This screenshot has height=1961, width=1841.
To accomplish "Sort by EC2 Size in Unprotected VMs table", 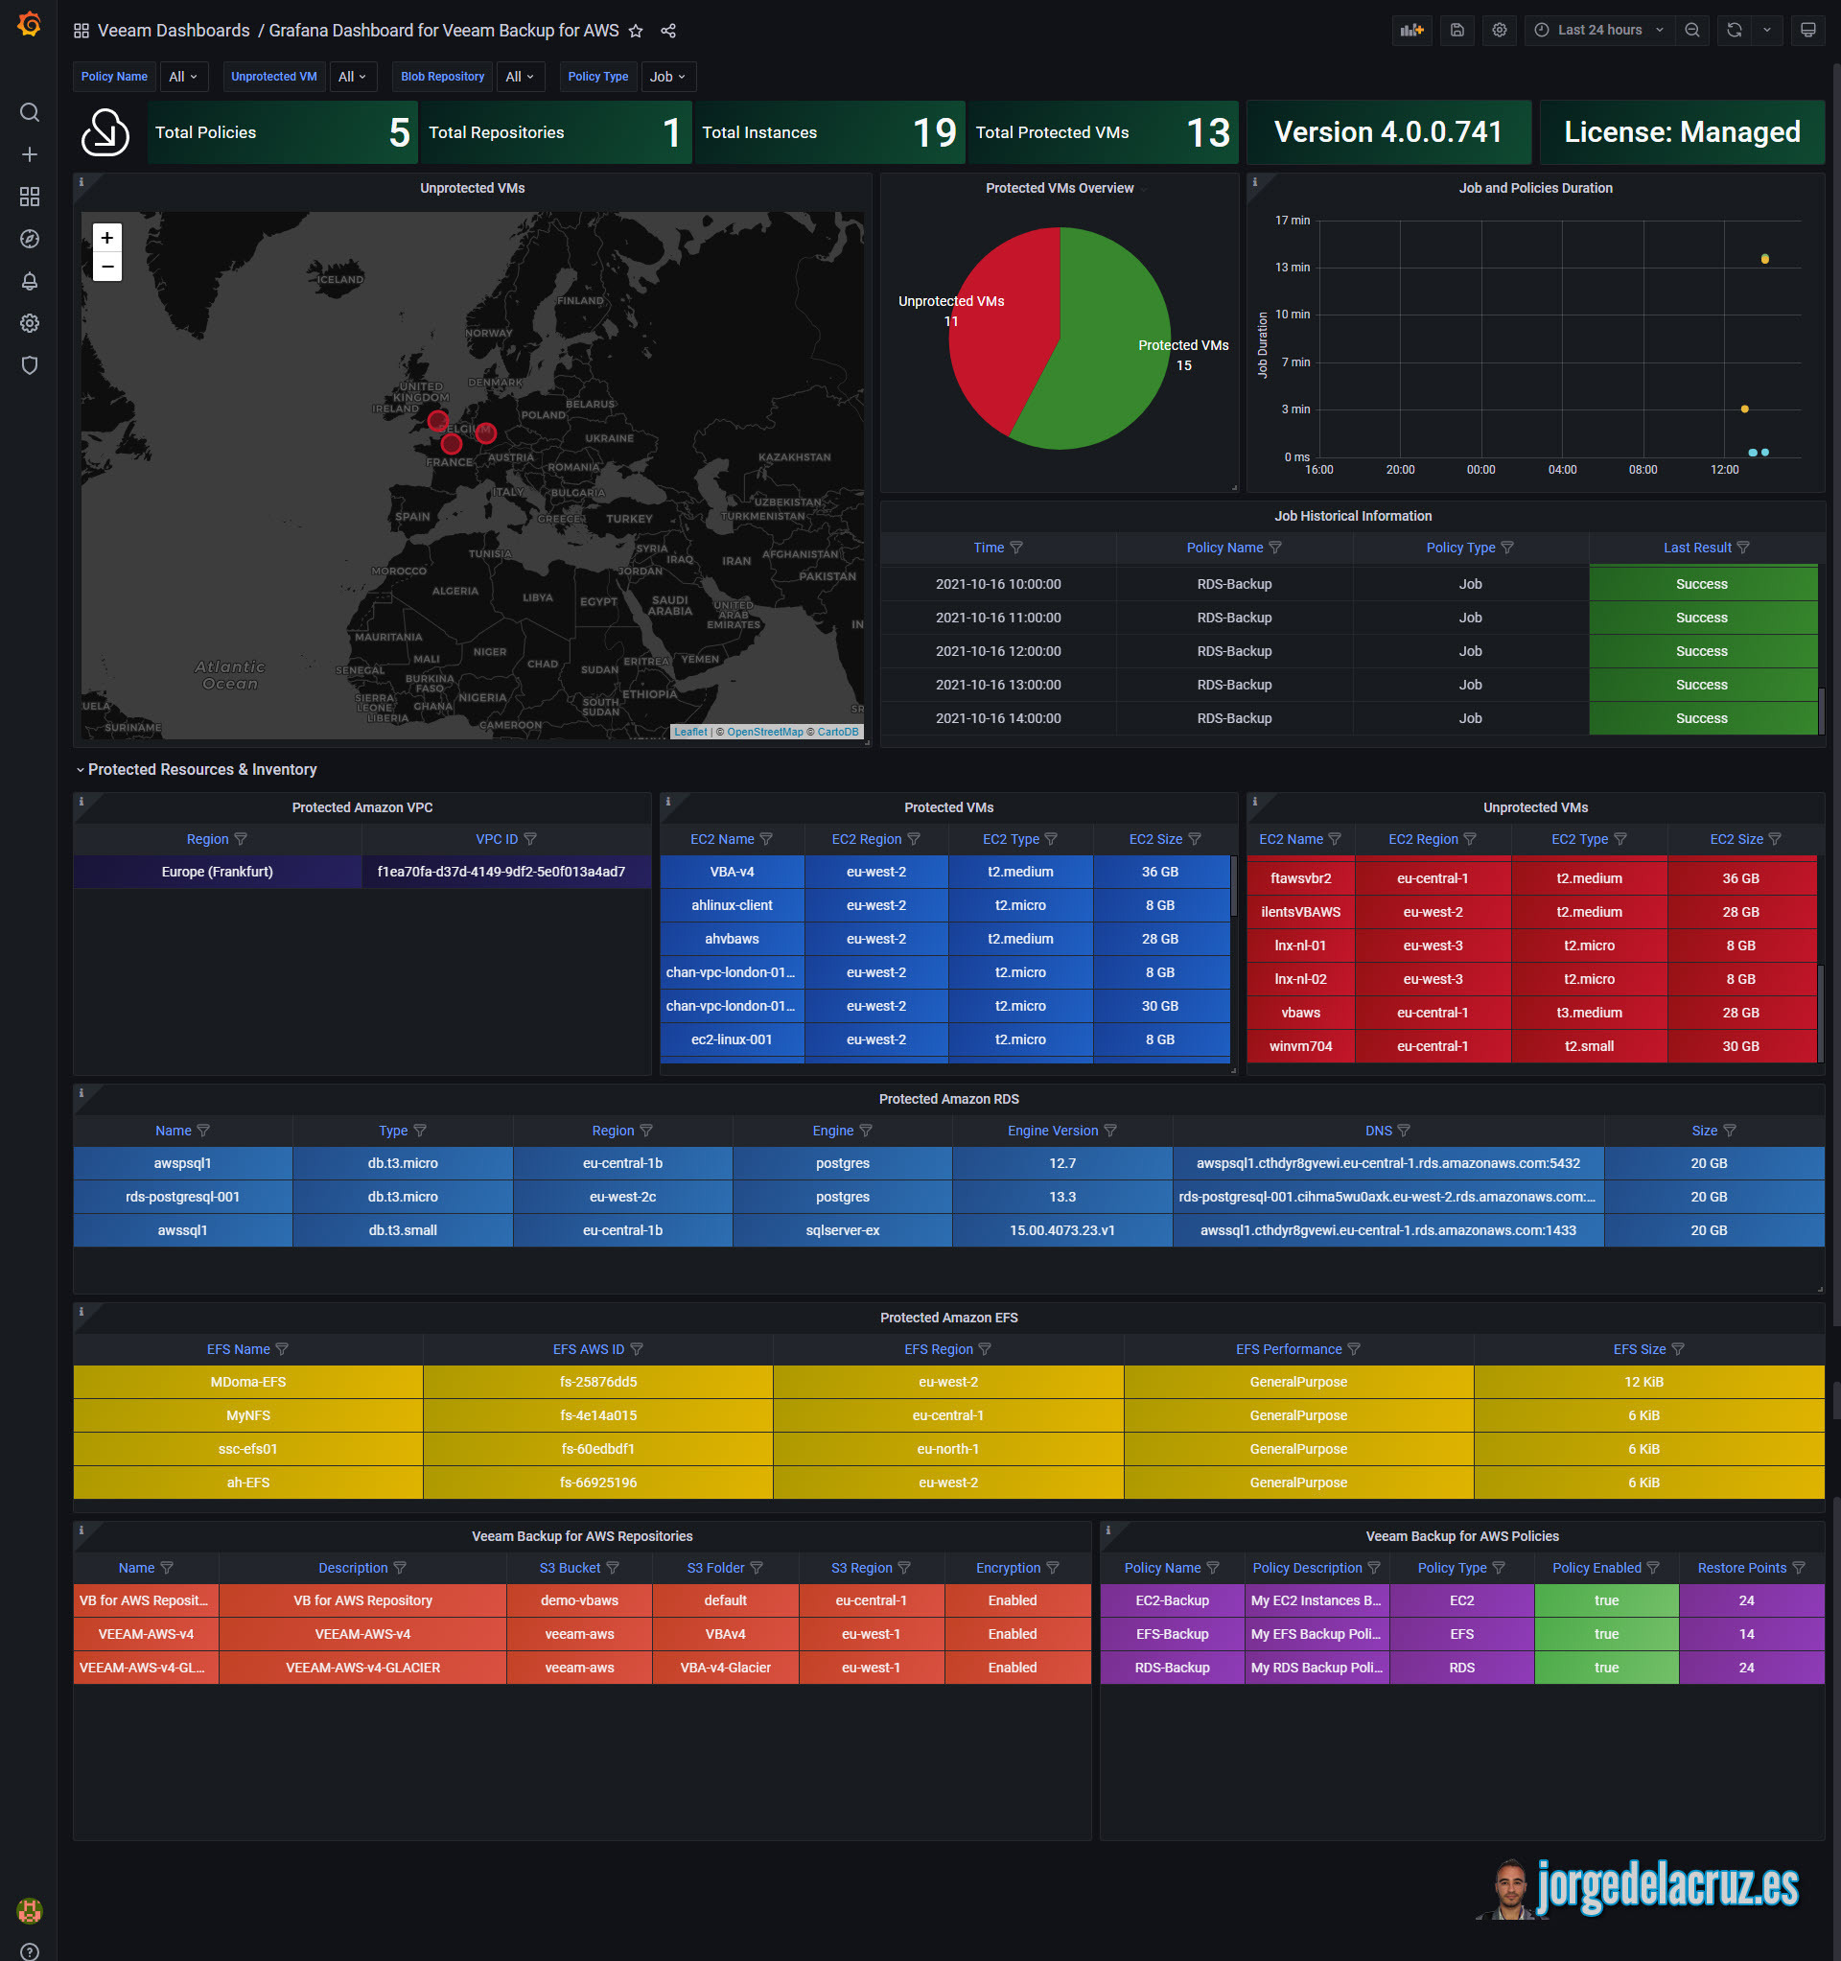I will (x=1736, y=838).
